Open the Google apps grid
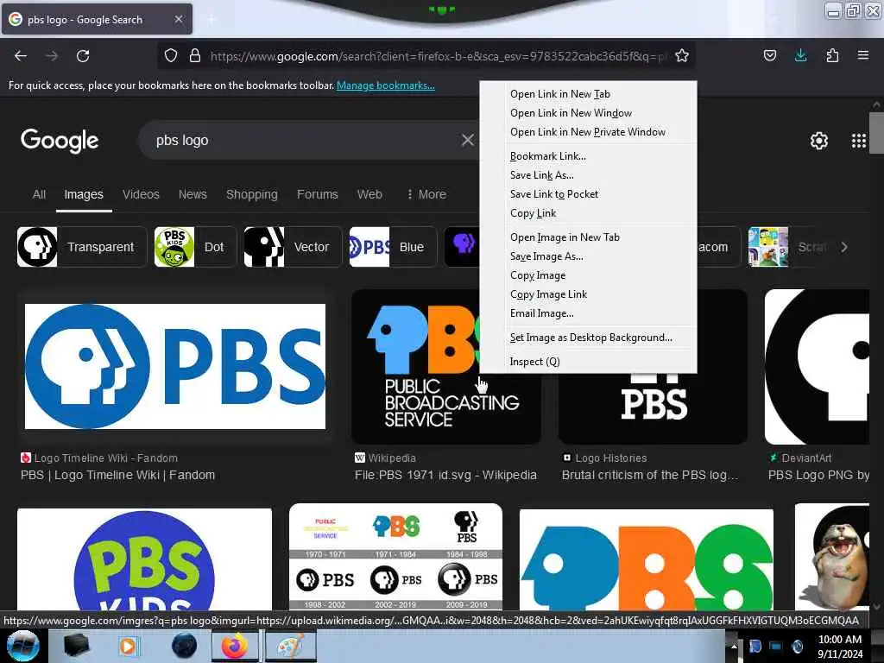 [x=858, y=141]
